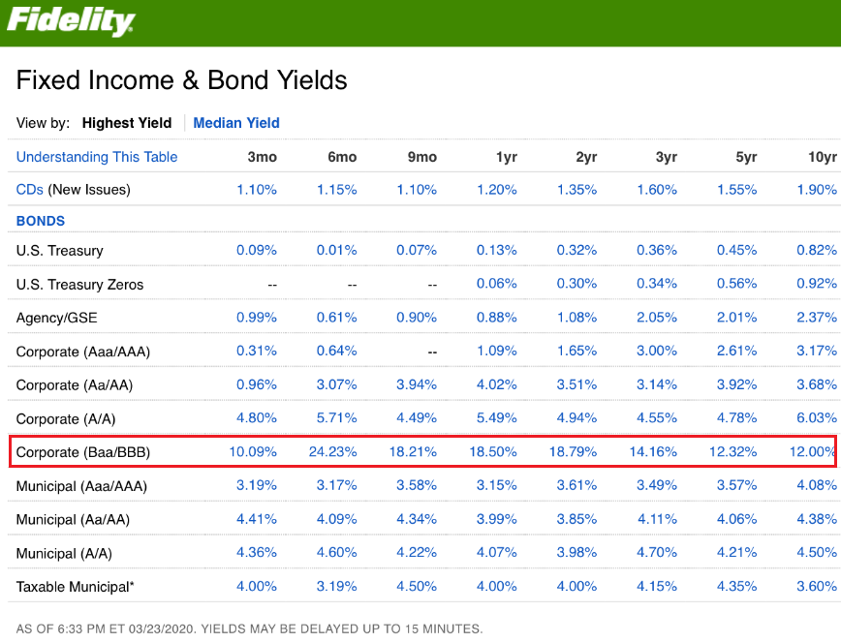Click the 10yr CDs yield 1.90%

(x=817, y=190)
